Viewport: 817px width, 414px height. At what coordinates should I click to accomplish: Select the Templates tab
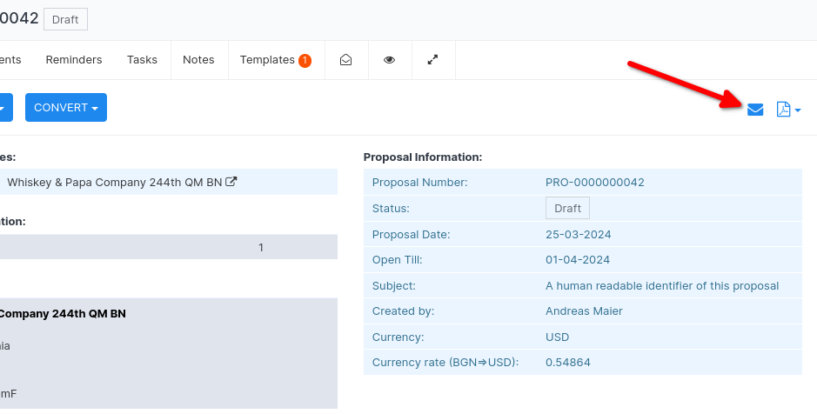[x=267, y=60]
